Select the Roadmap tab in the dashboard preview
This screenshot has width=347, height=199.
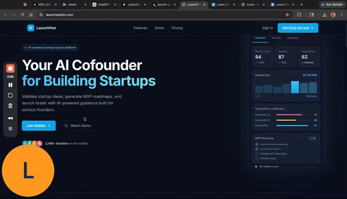293,38
